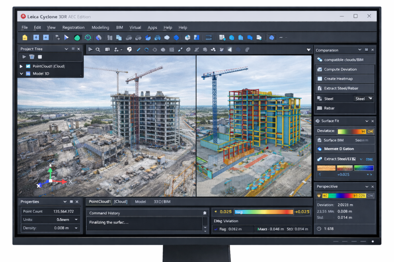394x262 pixels.
Task: Click the stop square icon in Project Tree
Action: [x=40, y=57]
